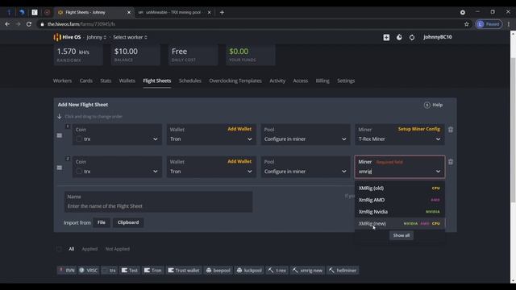516x290 pixels.
Task: Open the first row Coin dropdown
Action: coord(117,135)
